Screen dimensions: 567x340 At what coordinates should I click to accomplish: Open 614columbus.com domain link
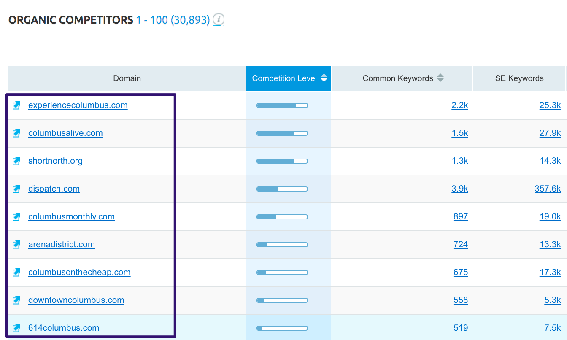click(x=64, y=328)
